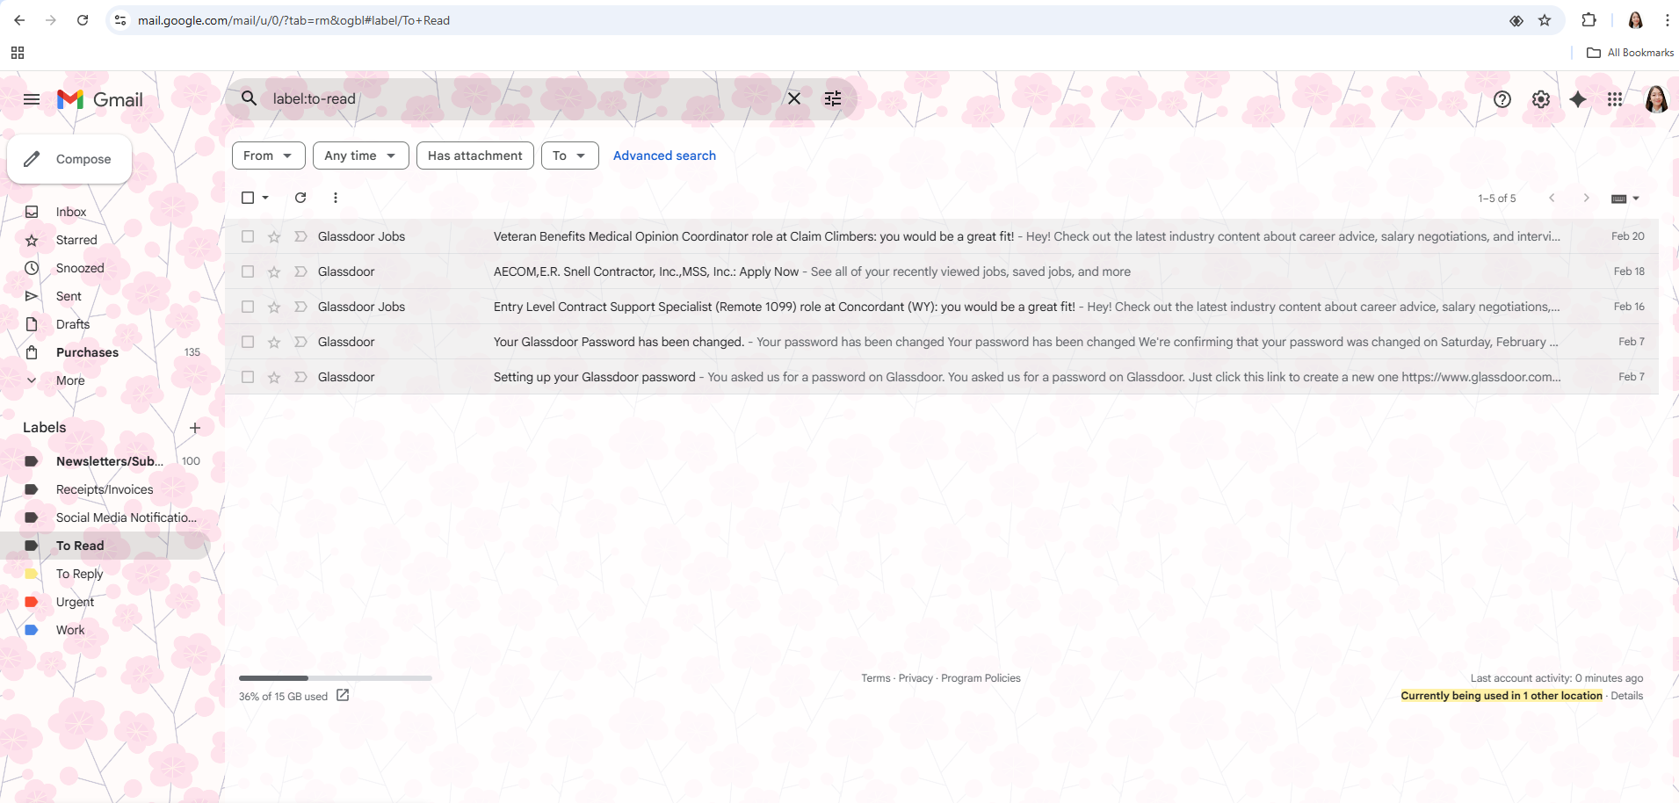The width and height of the screenshot is (1679, 803).
Task: Open Google apps grid
Action: click(1615, 99)
